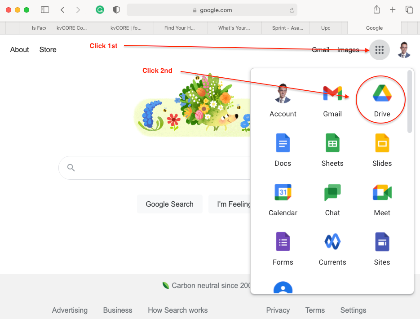Go back to the previous page
The width and height of the screenshot is (420, 319).
tap(63, 10)
